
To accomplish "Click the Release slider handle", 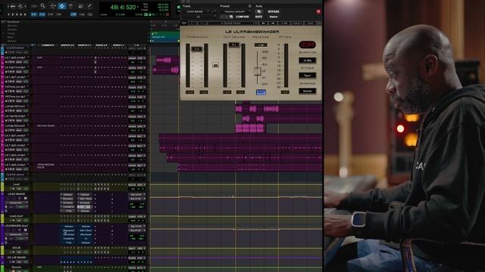I will click(258, 71).
